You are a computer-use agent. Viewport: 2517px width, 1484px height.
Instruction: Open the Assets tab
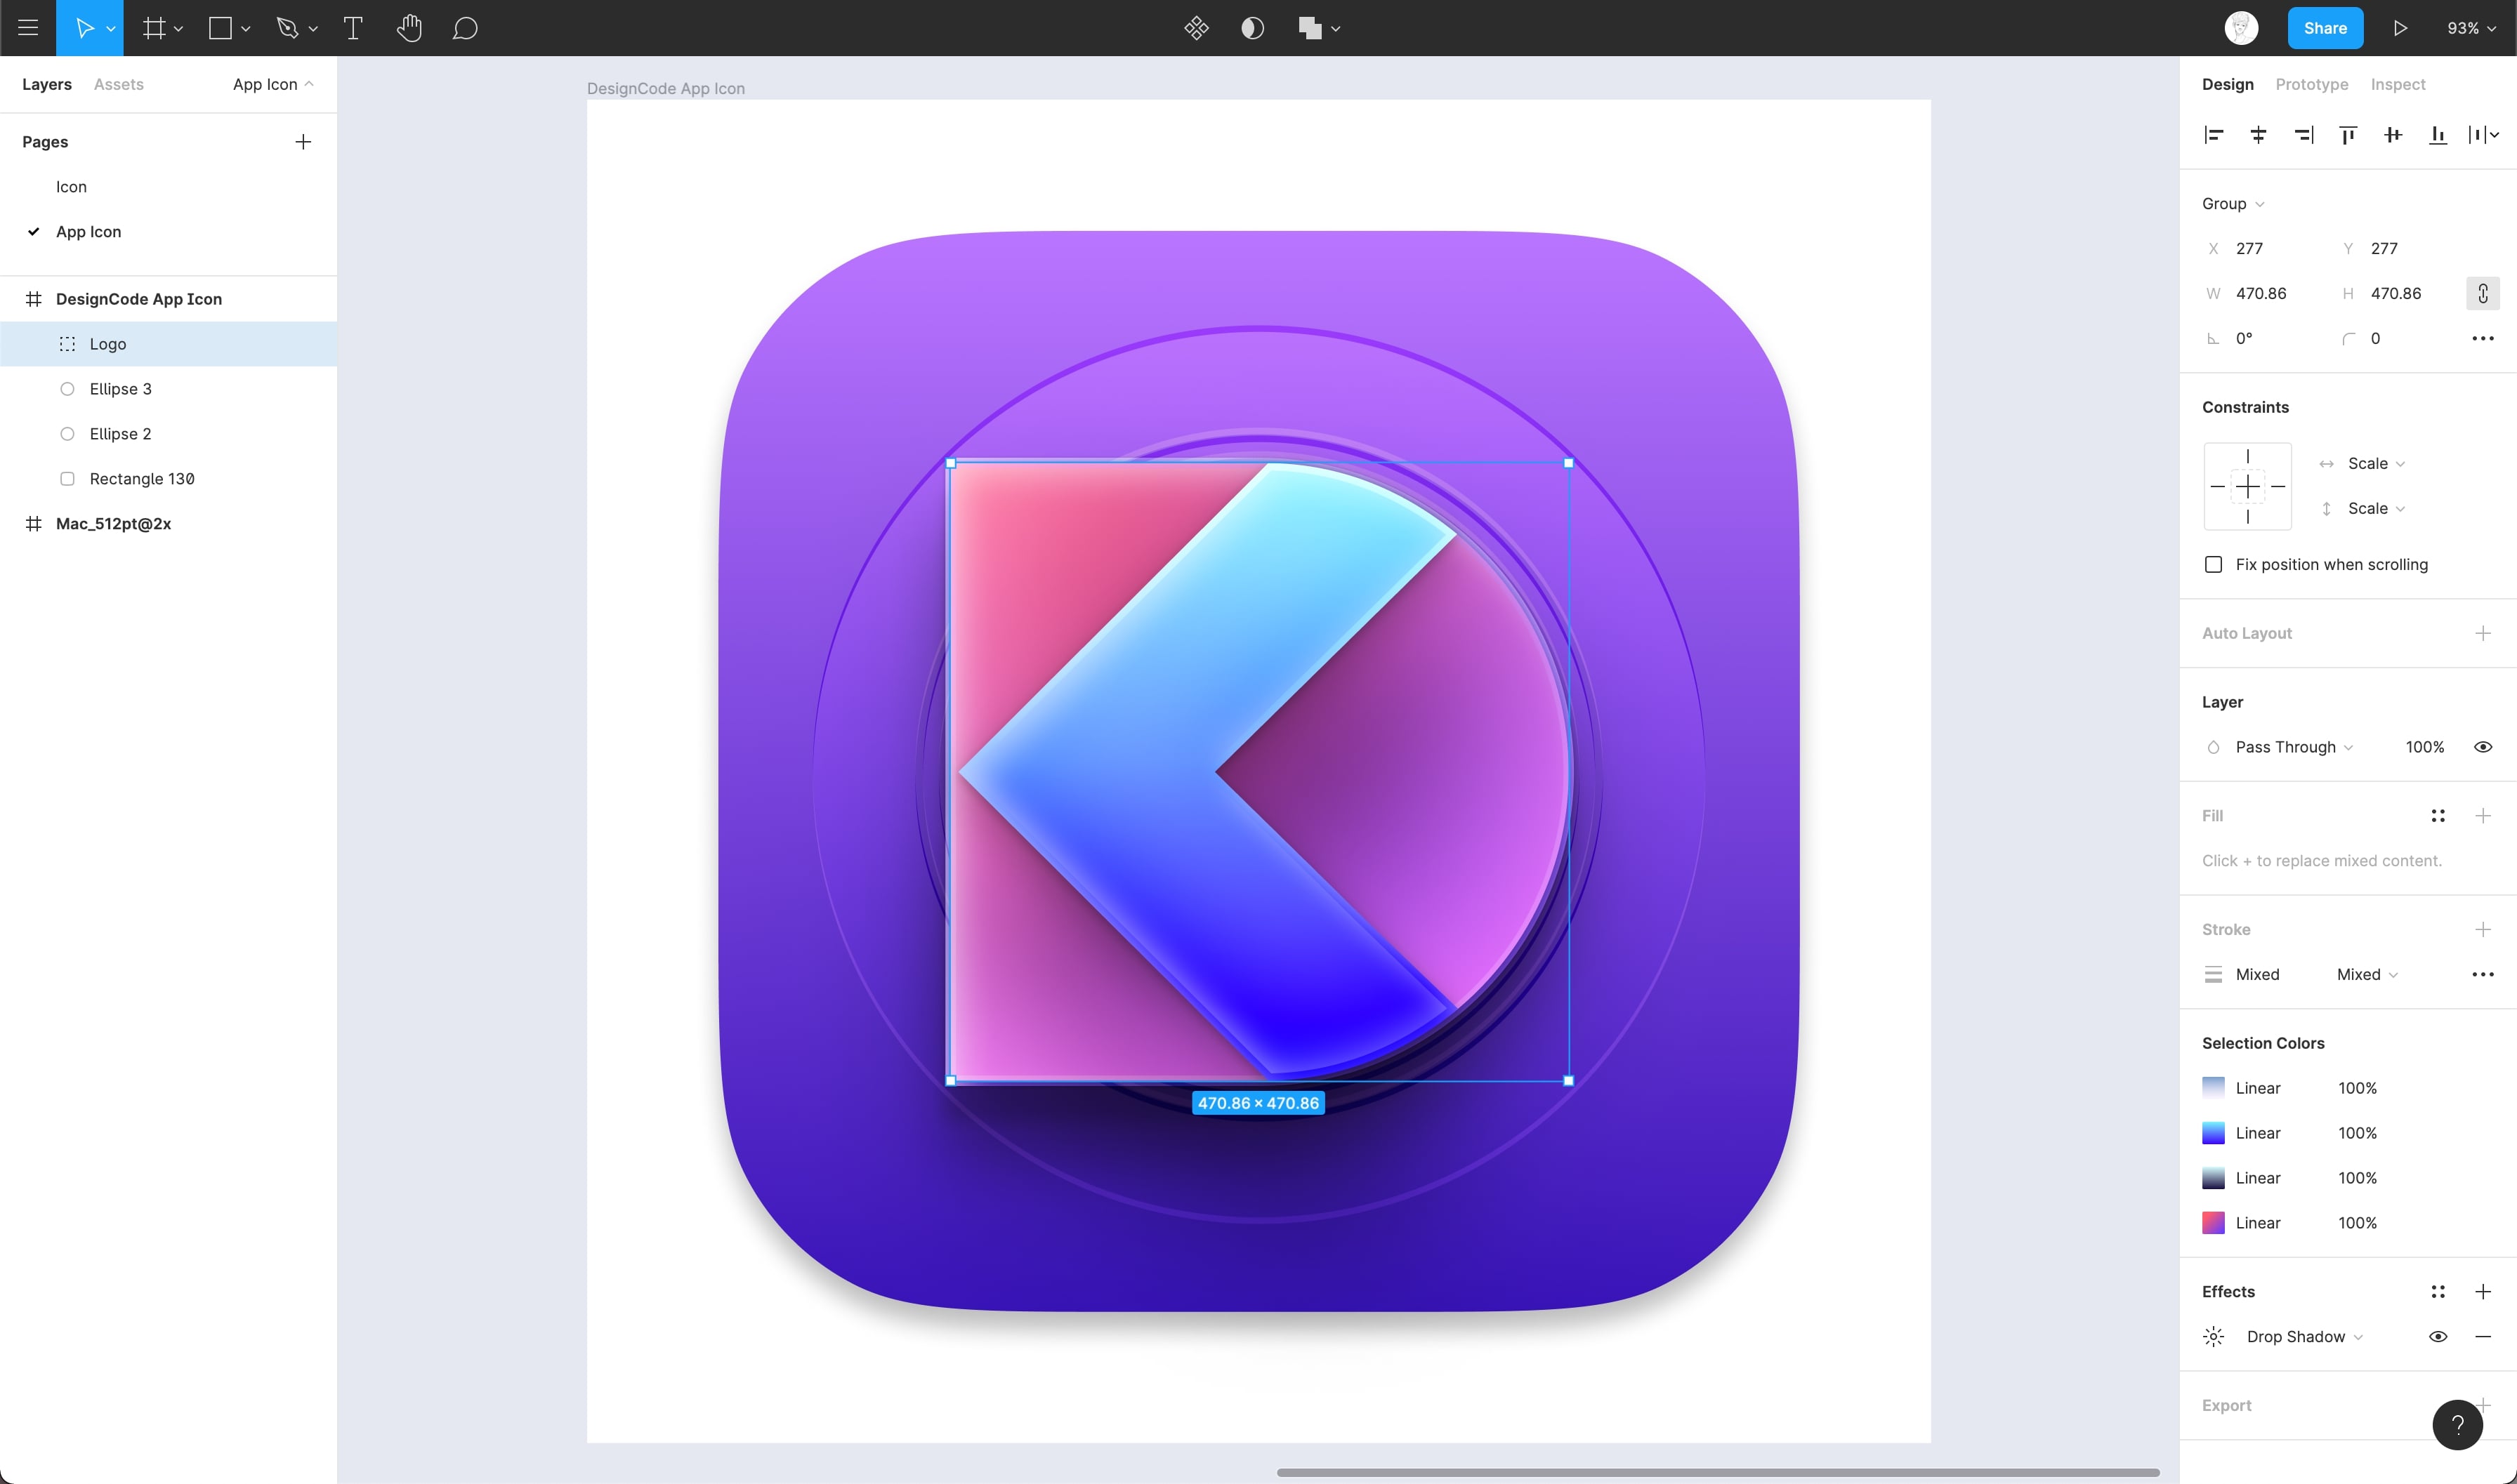(x=118, y=84)
